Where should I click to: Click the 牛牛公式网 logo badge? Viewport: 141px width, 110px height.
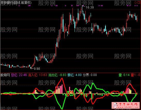(126, 105)
